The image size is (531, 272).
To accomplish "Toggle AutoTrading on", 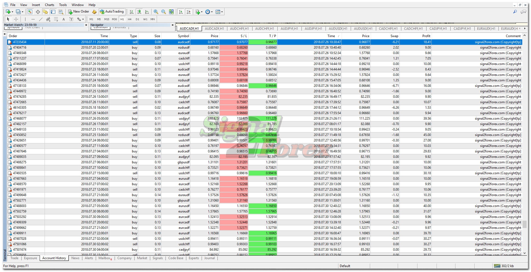I will pos(111,11).
